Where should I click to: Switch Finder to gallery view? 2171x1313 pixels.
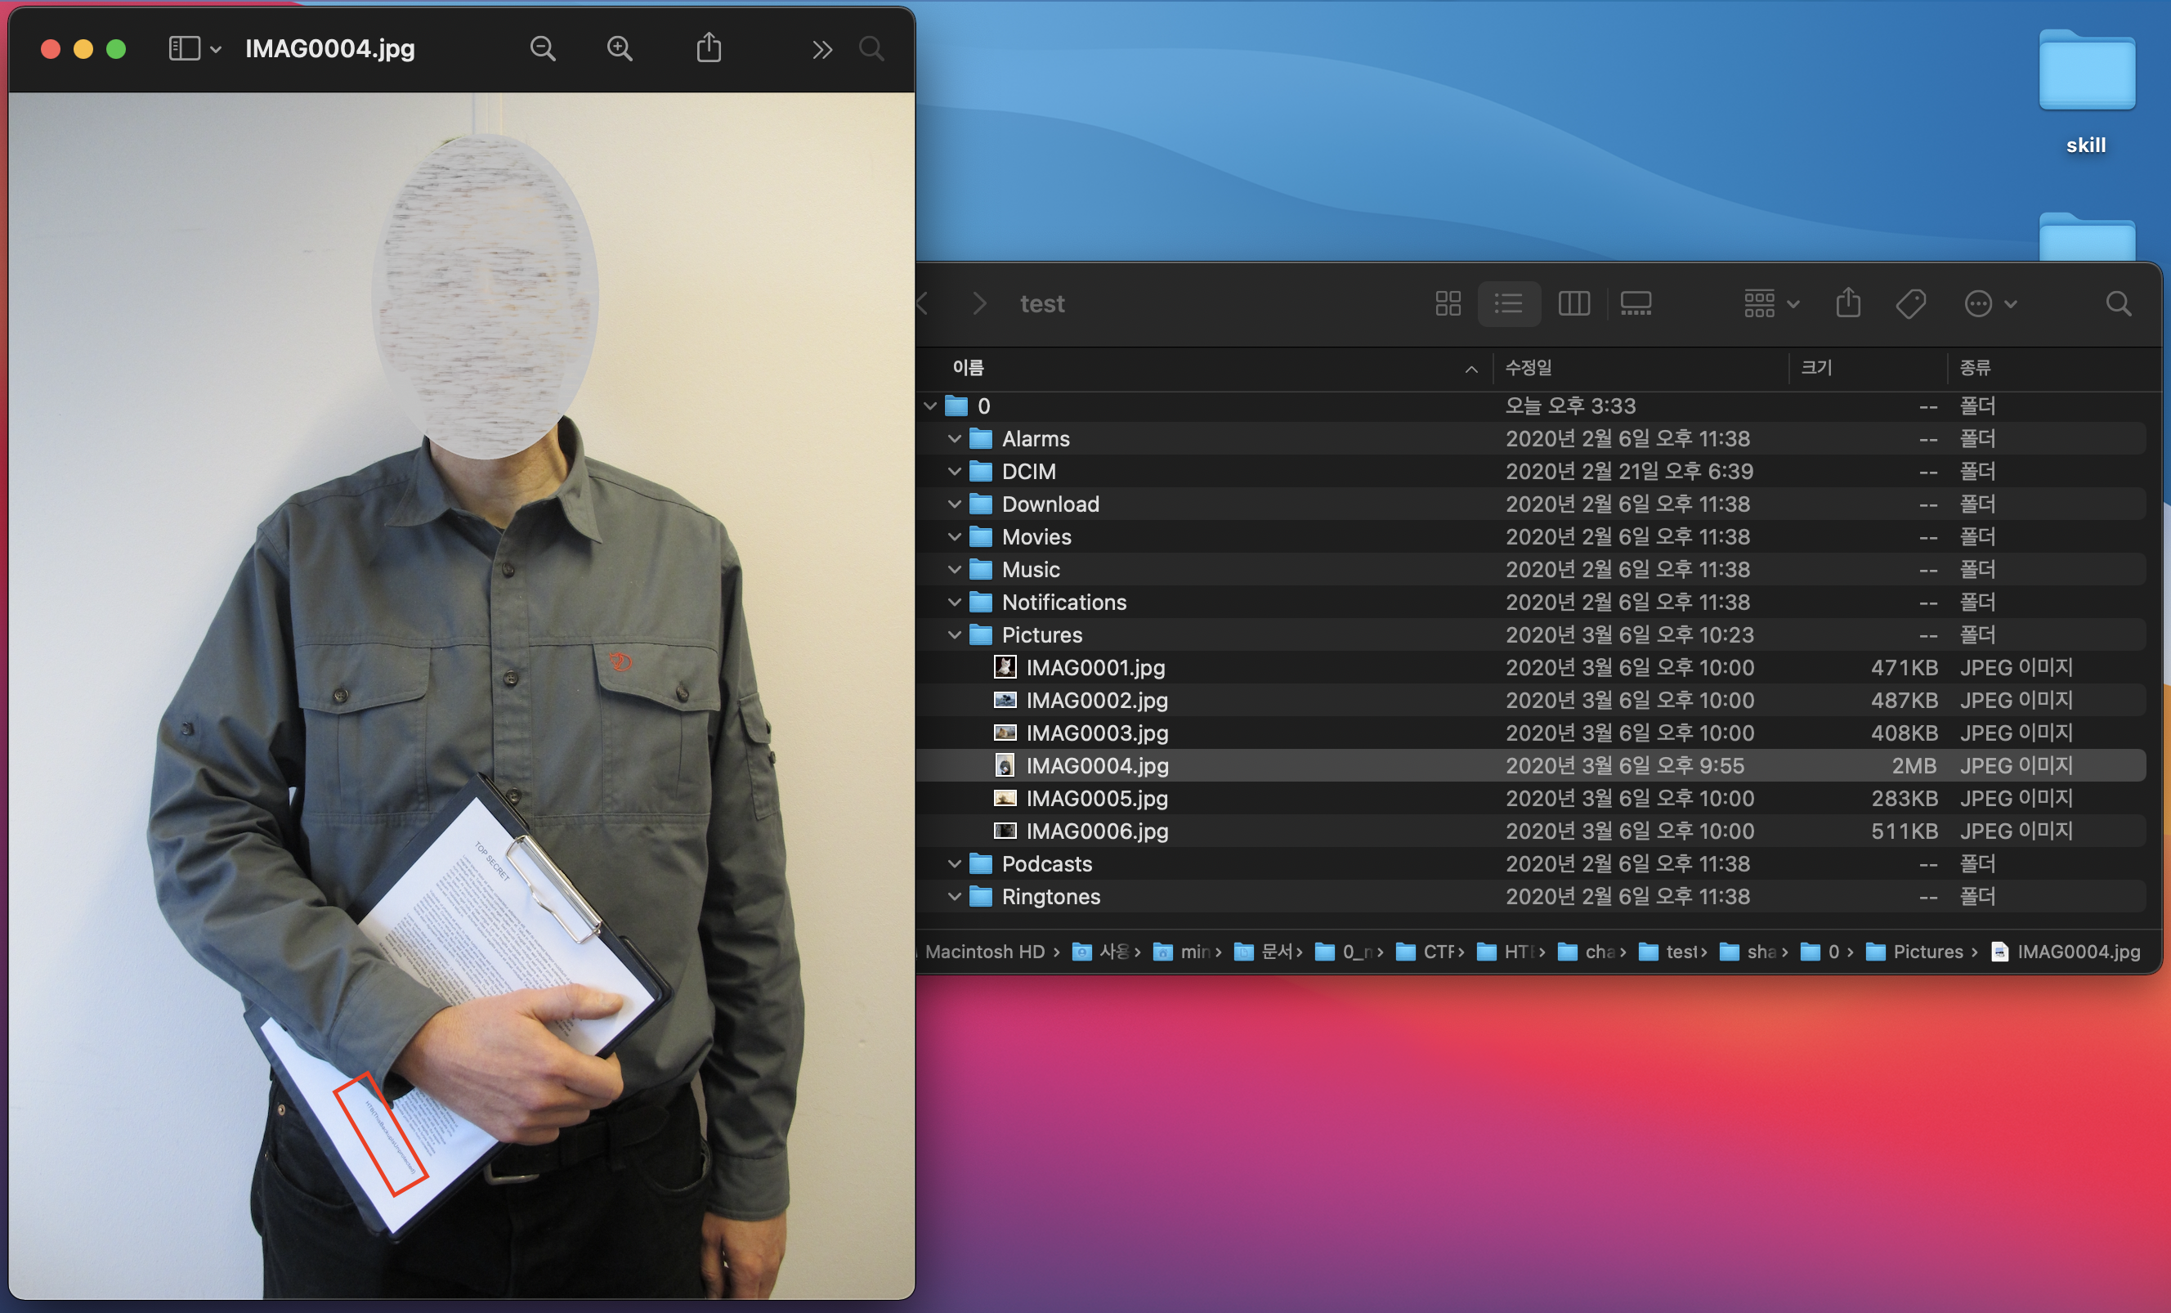[x=1636, y=304]
